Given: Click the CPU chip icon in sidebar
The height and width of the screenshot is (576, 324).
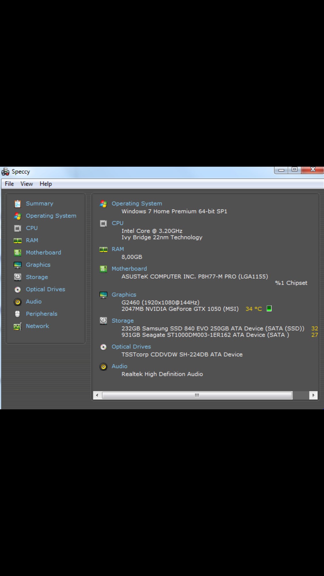Looking at the screenshot, I should (18, 228).
